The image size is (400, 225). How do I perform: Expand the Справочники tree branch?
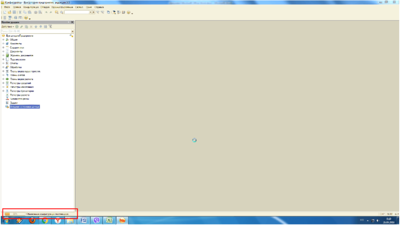coord(3,47)
